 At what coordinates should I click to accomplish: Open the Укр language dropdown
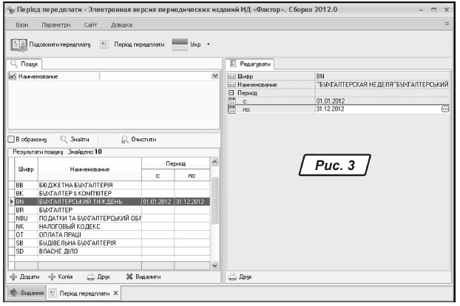(x=209, y=44)
